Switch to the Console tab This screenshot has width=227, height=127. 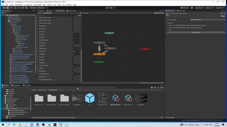[27, 85]
